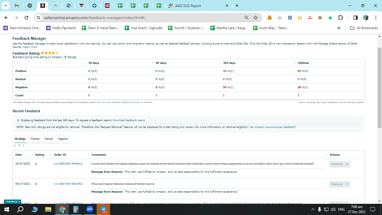This screenshot has width=382, height=215.
Task: Open order 111-8607764-5867462
Action: tap(68, 184)
